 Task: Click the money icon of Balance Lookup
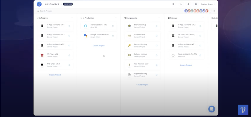point(129,55)
